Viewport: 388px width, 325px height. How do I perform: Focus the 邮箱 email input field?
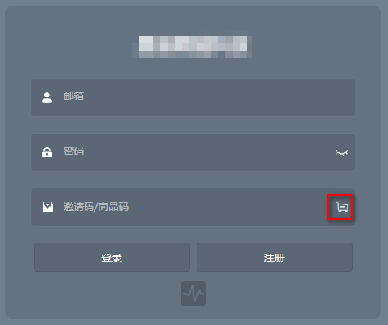(193, 97)
